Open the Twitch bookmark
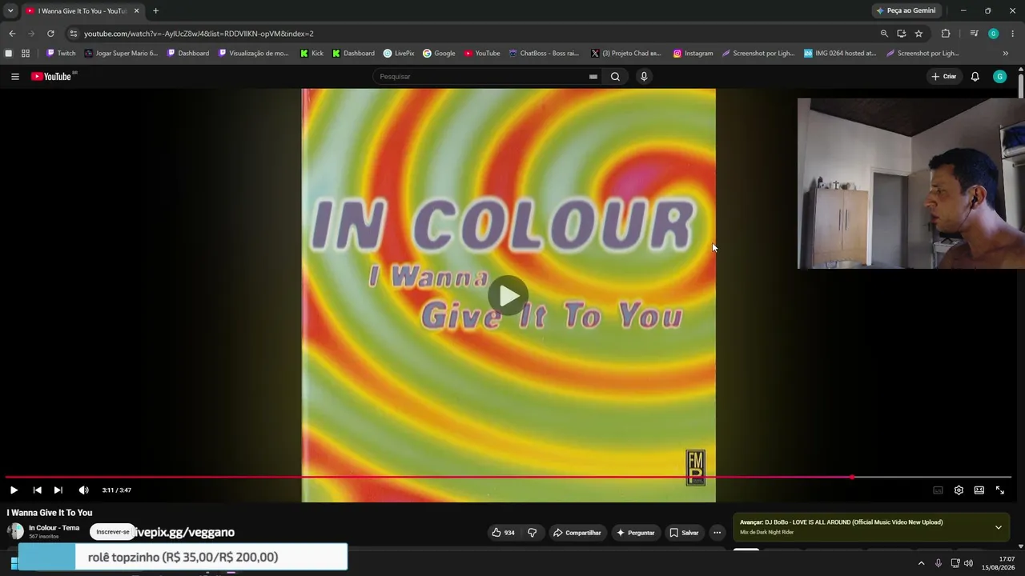This screenshot has height=576, width=1025. click(61, 54)
